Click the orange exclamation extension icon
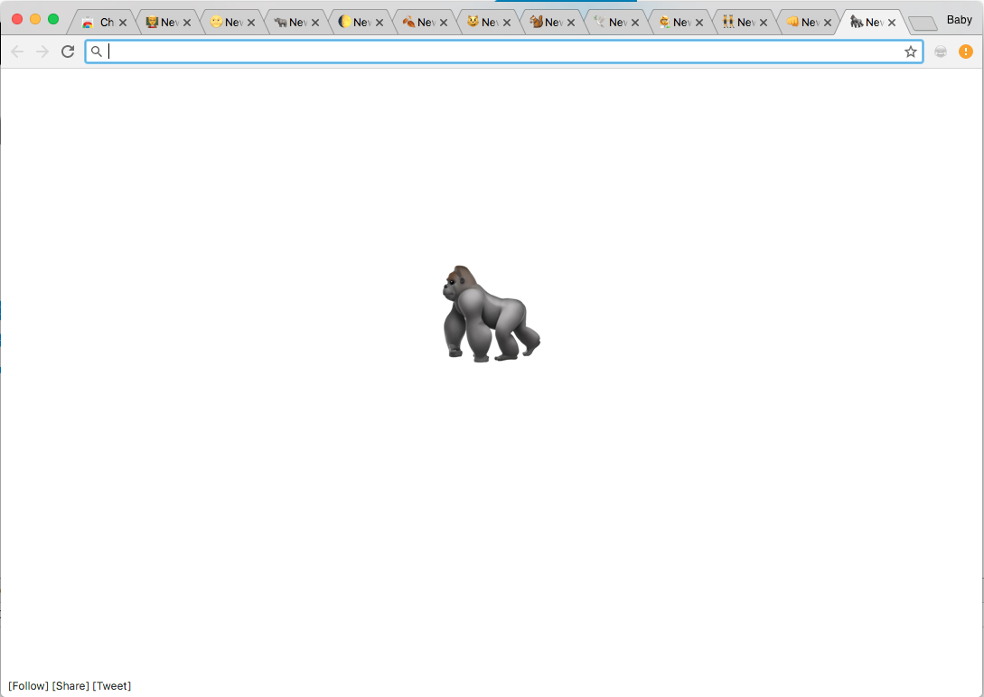 [966, 52]
